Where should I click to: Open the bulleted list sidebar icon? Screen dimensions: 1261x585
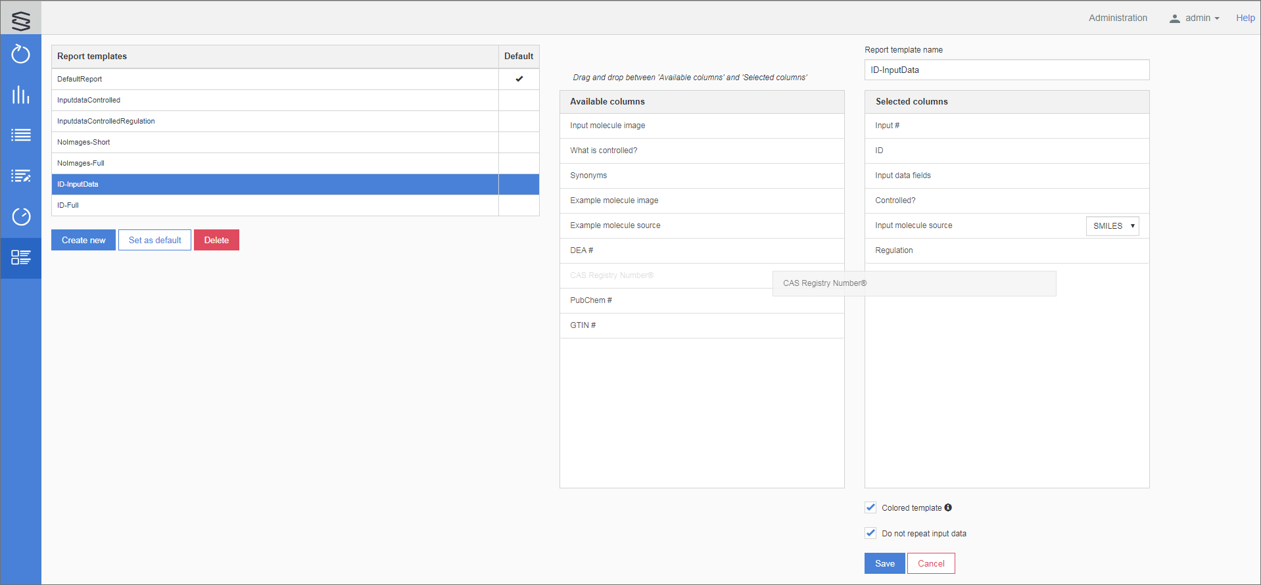pos(21,135)
